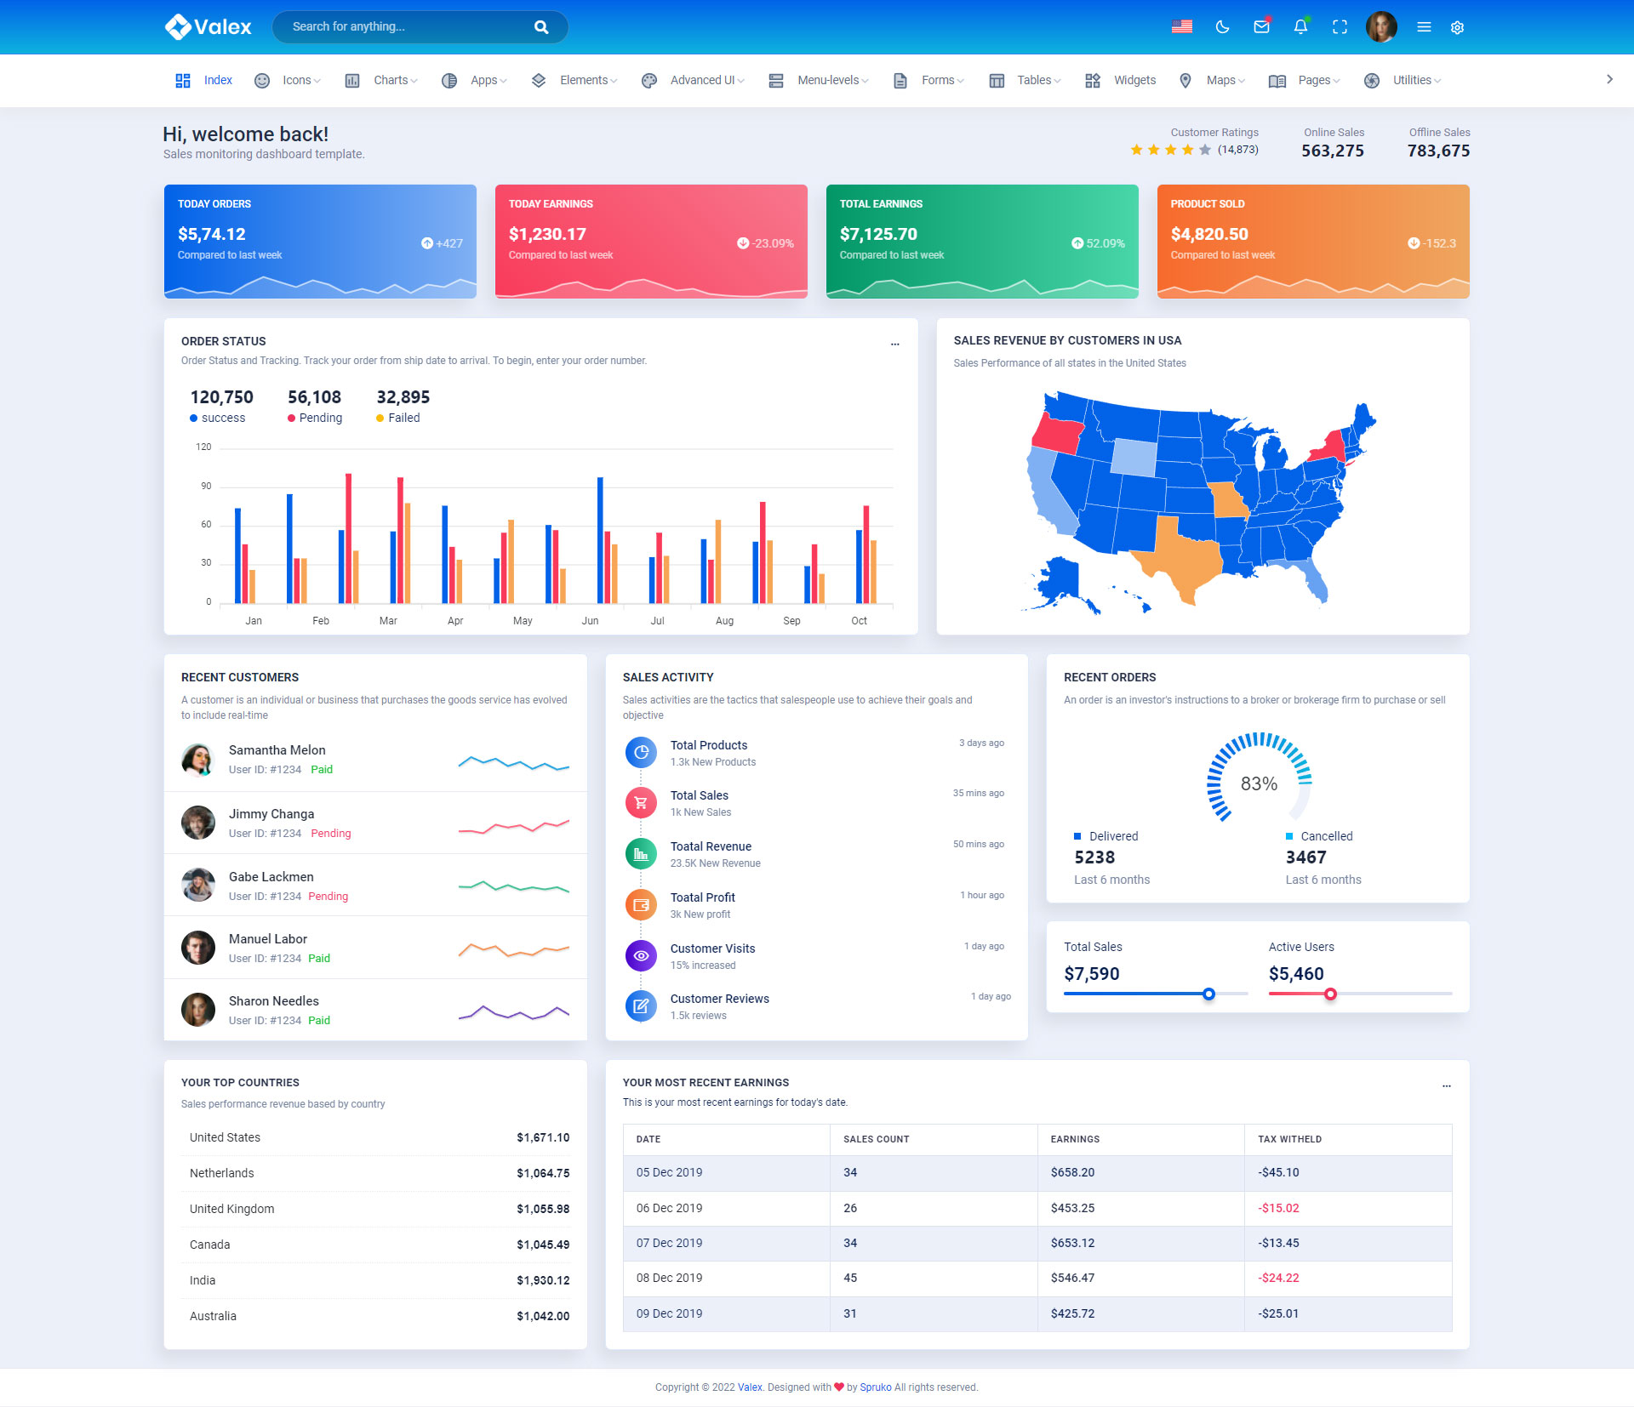The width and height of the screenshot is (1634, 1407).
Task: Click the search magnifier icon
Action: click(x=541, y=27)
